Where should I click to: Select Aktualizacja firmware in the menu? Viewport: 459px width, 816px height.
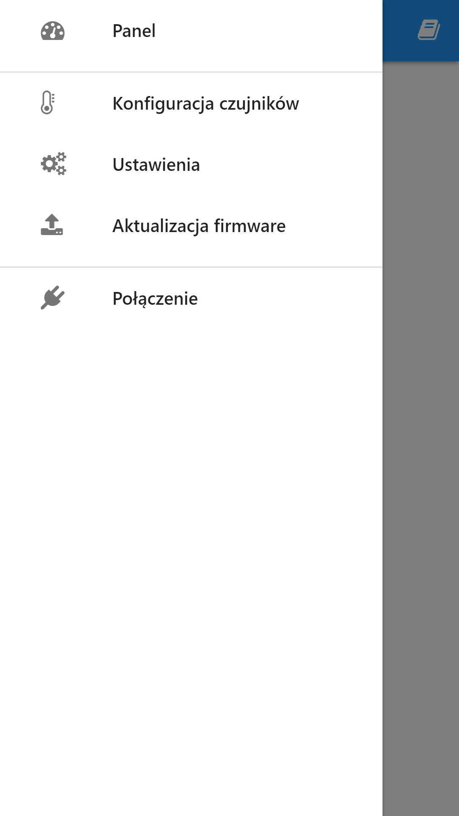pos(191,226)
